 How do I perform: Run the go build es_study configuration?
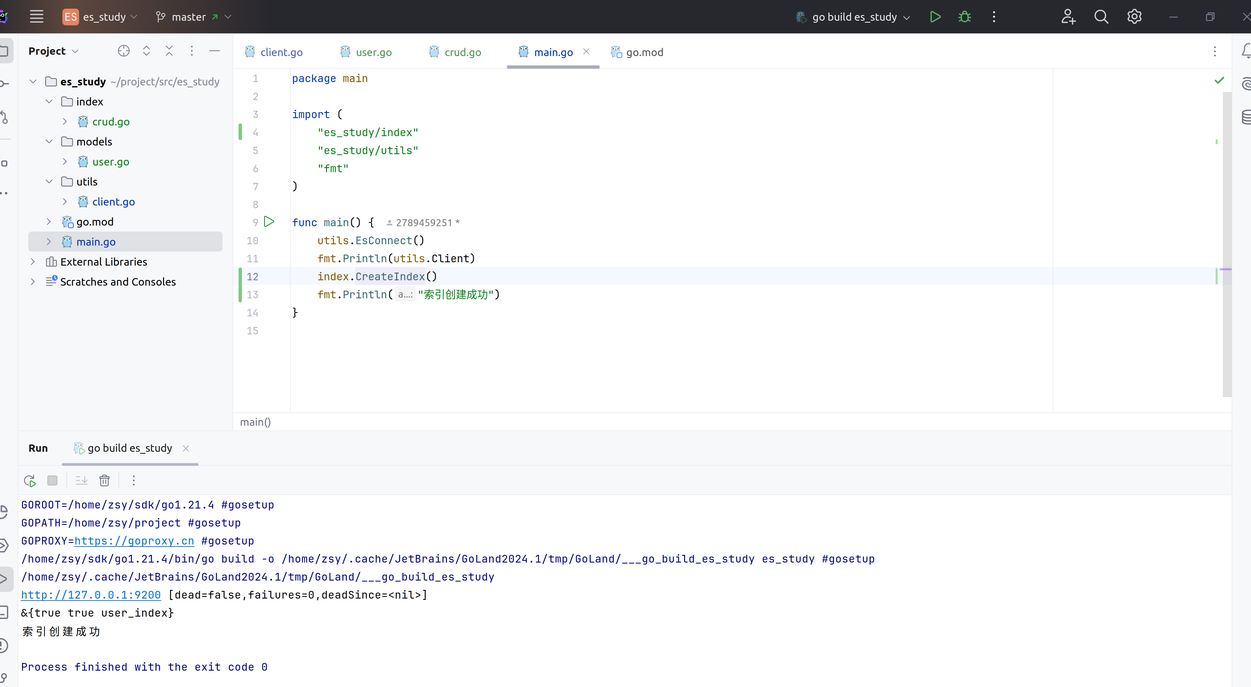[935, 16]
